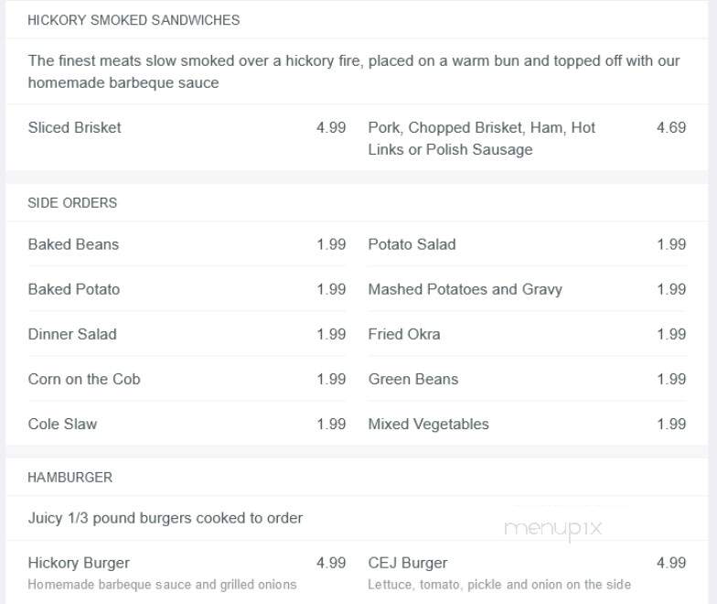Open the Hamburger section heading
717x604 pixels.
pyautogui.click(x=70, y=478)
